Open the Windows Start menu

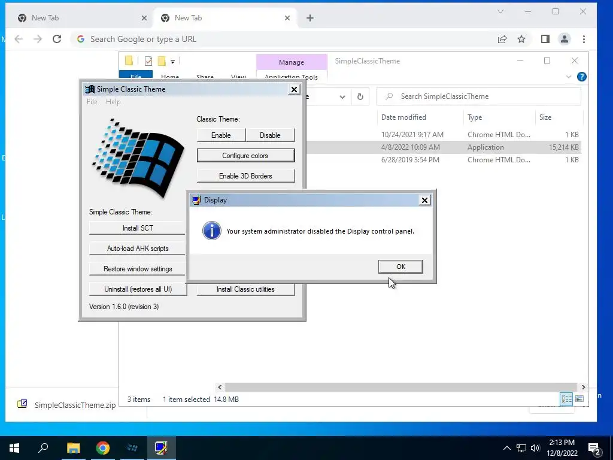(x=14, y=448)
